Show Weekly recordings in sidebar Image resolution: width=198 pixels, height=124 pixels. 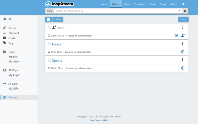13,57
